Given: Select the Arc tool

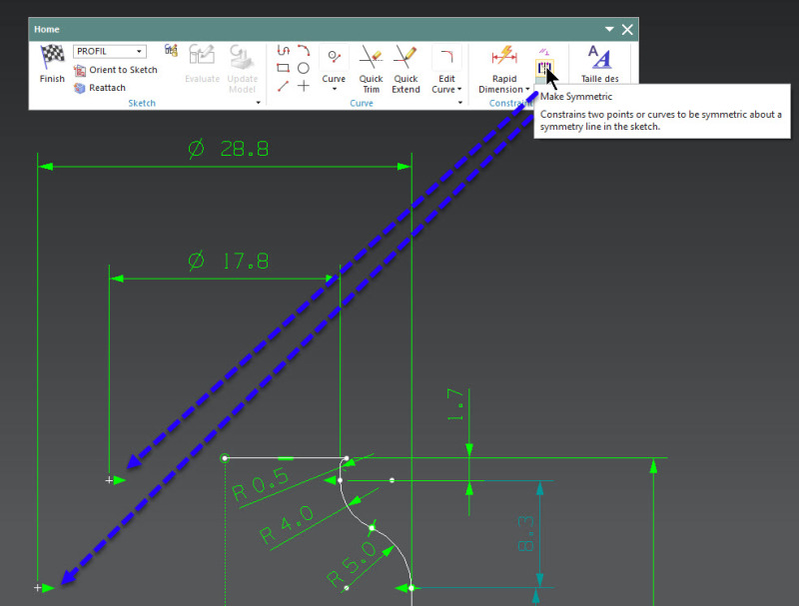Looking at the screenshot, I should coord(304,50).
